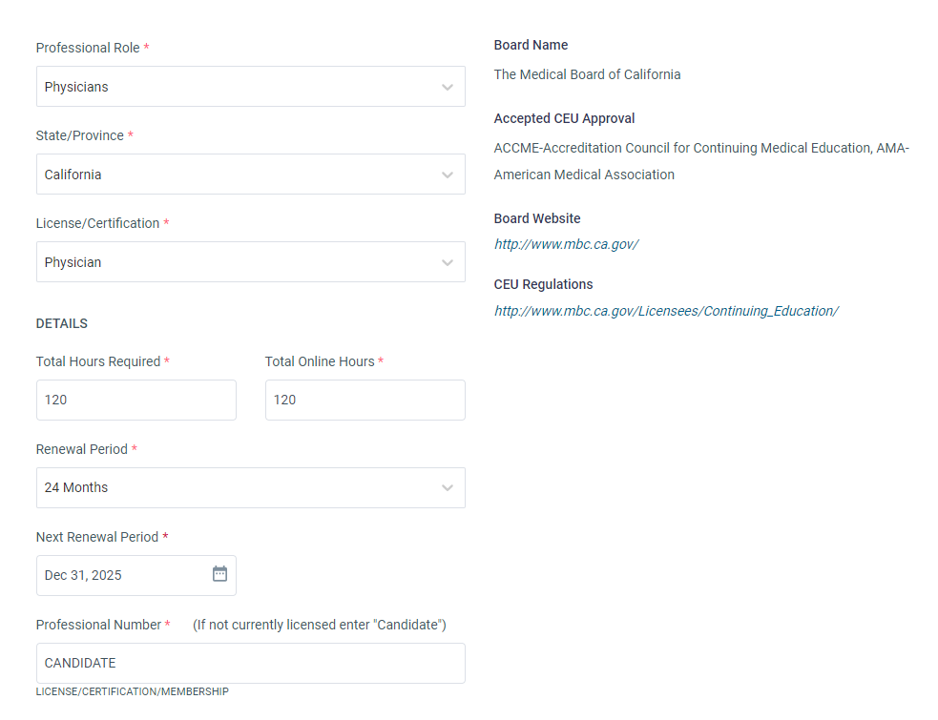Viewport: 938px width, 720px height.
Task: Click the chevron on the License/Certification dropdown
Action: [447, 261]
